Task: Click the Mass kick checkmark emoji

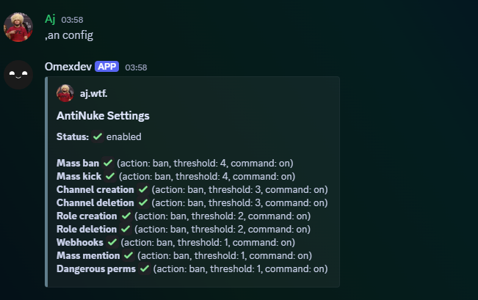Action: tap(110, 176)
